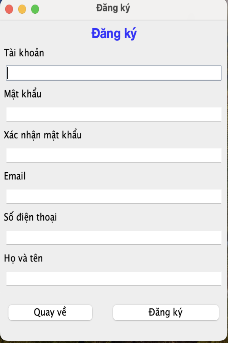This screenshot has height=343, width=228.
Task: Click the Email label text
Action: coord(15,176)
